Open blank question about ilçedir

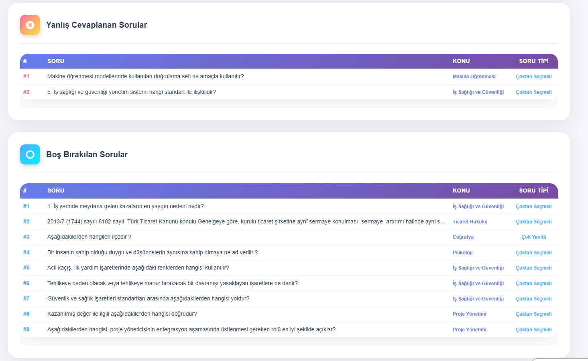point(89,237)
